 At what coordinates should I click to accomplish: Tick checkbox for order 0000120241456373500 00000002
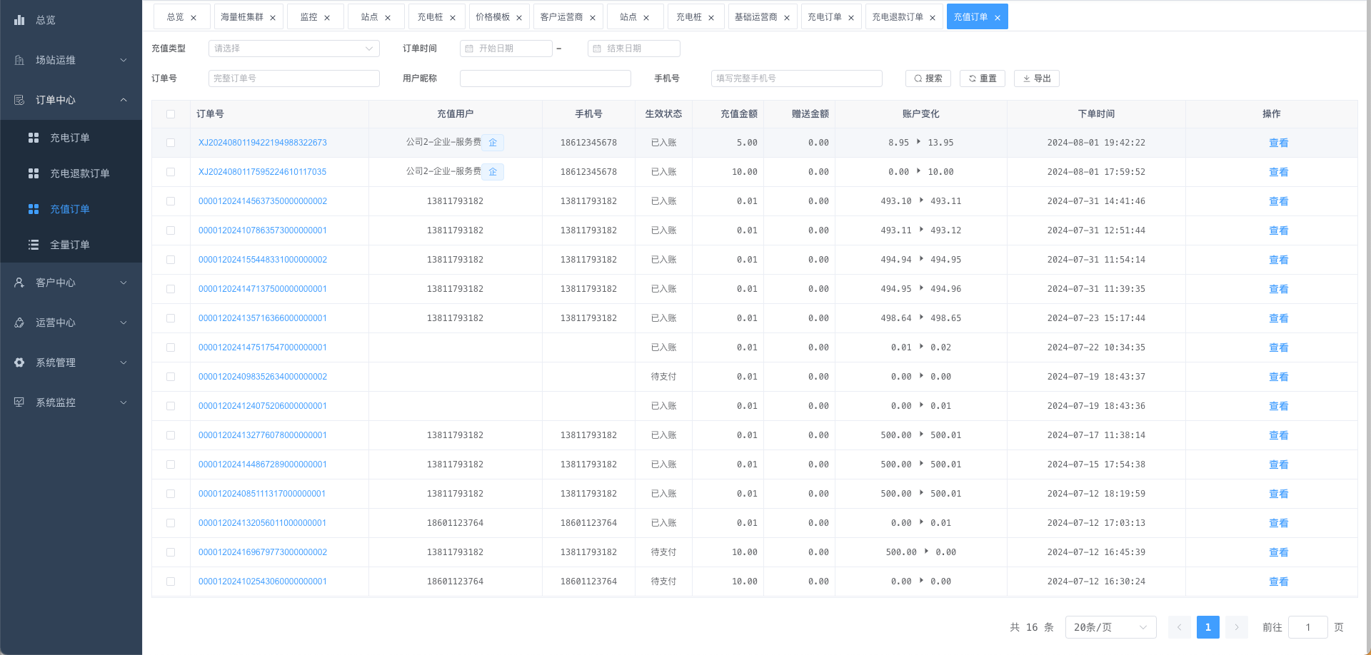coord(171,201)
